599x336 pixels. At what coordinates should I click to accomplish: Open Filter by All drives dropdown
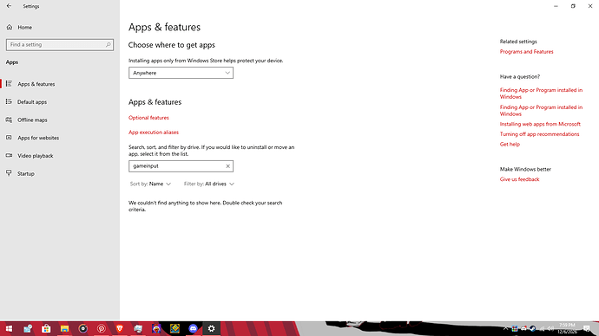tap(208, 184)
